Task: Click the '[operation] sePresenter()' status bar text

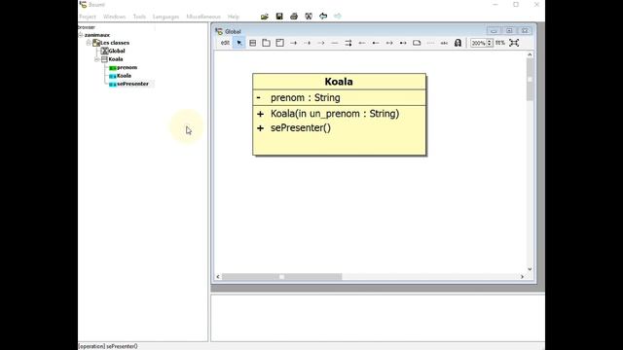Action: [x=108, y=346]
